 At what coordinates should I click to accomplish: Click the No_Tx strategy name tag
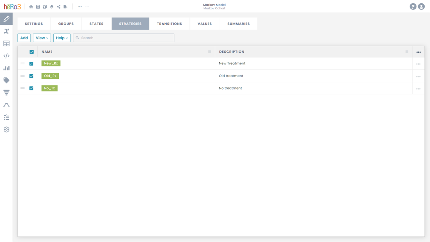[x=50, y=88]
